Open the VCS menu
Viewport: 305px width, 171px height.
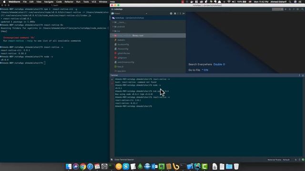coord(94,2)
